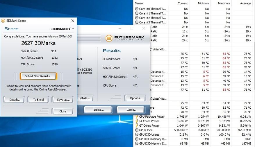The width and height of the screenshot is (255, 147).
Task: Select the Core #1 Thermal sensor icon
Action: 137,13
